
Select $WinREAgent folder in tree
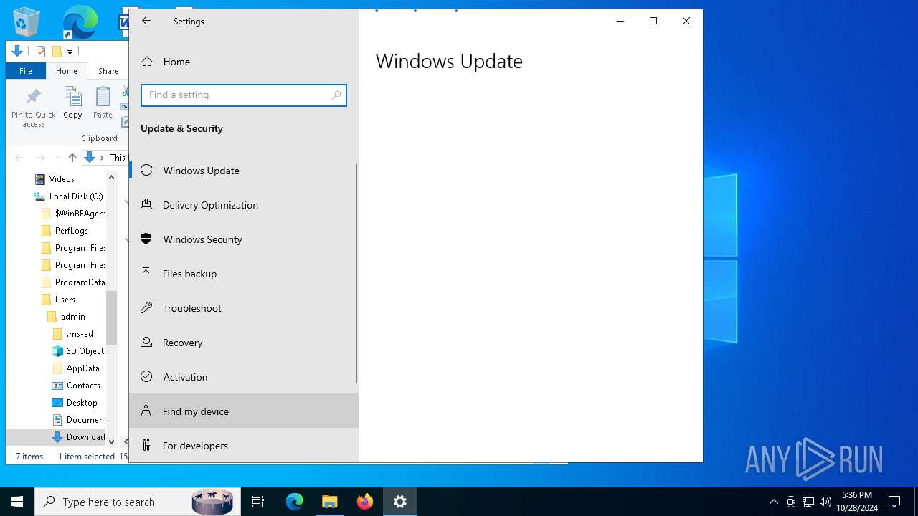click(73, 214)
